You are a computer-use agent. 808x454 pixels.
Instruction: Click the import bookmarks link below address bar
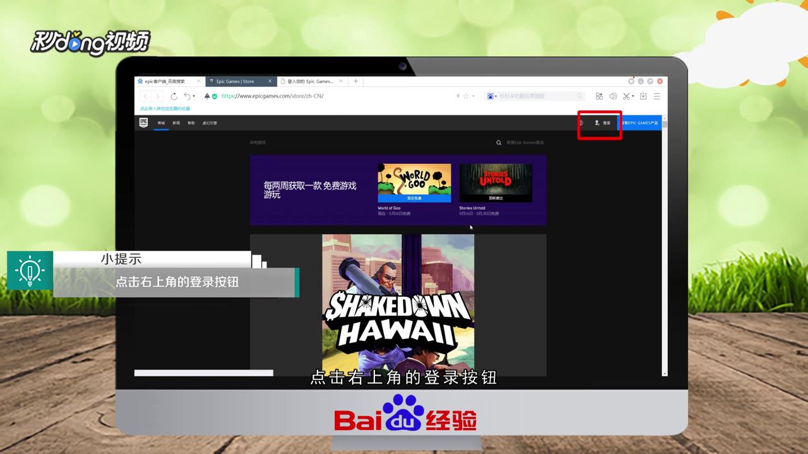165,108
